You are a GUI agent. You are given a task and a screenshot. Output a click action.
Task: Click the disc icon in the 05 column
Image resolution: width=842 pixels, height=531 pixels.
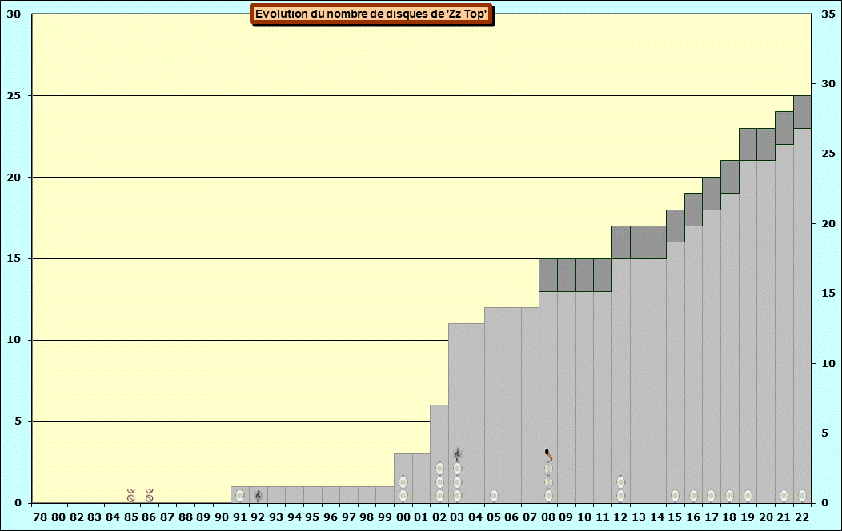[x=494, y=496]
